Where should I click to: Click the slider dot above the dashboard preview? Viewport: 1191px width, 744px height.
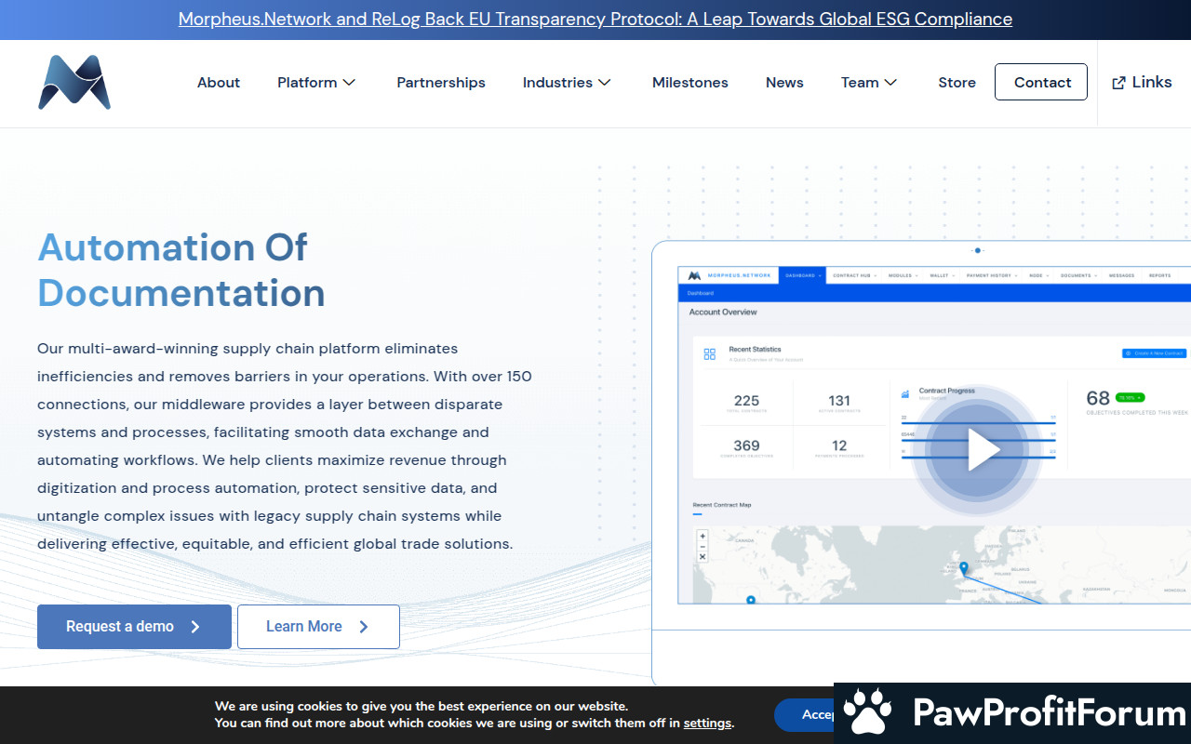[x=977, y=250]
